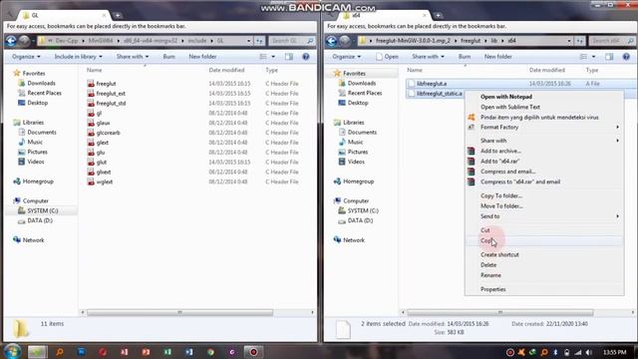Screen dimensions: 638x359
Task: Select freeglut_std header file
Action: click(x=111, y=103)
